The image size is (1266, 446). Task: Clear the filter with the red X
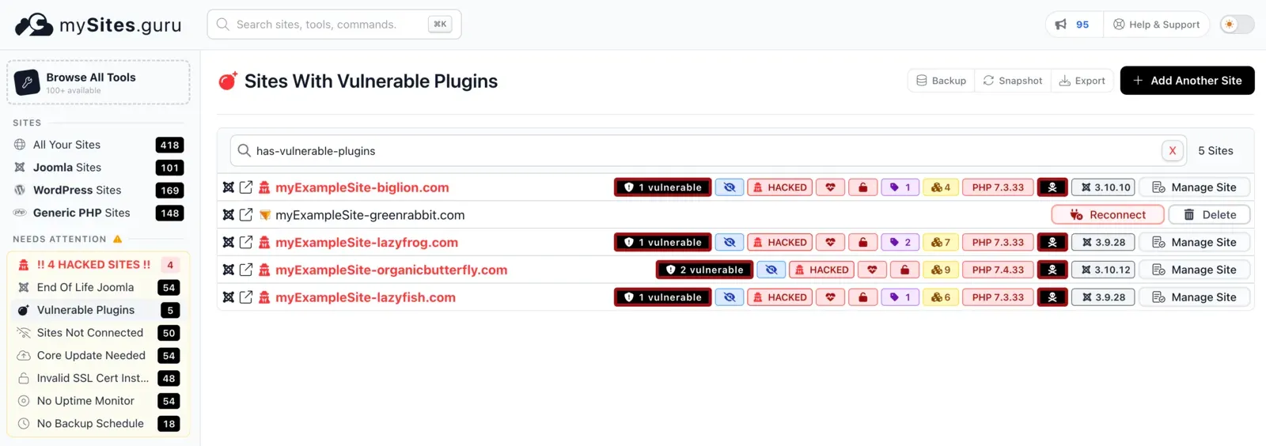coord(1173,151)
